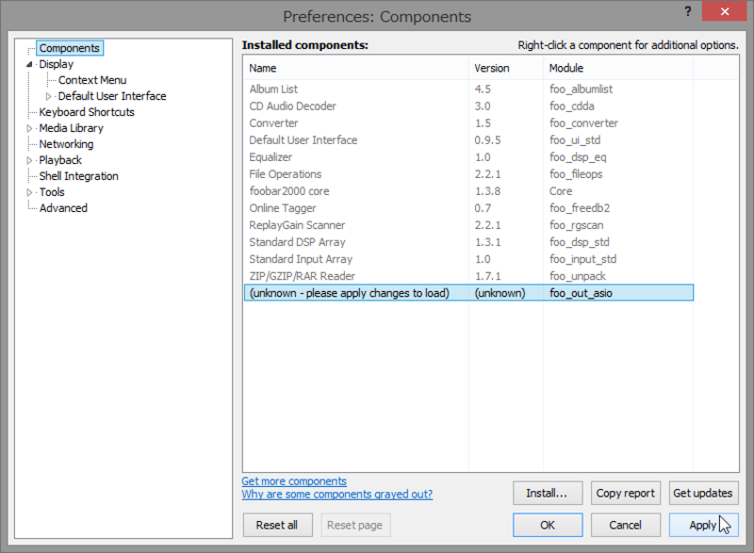The image size is (754, 553).
Task: Select the unknown pending component row
Action: 468,293
